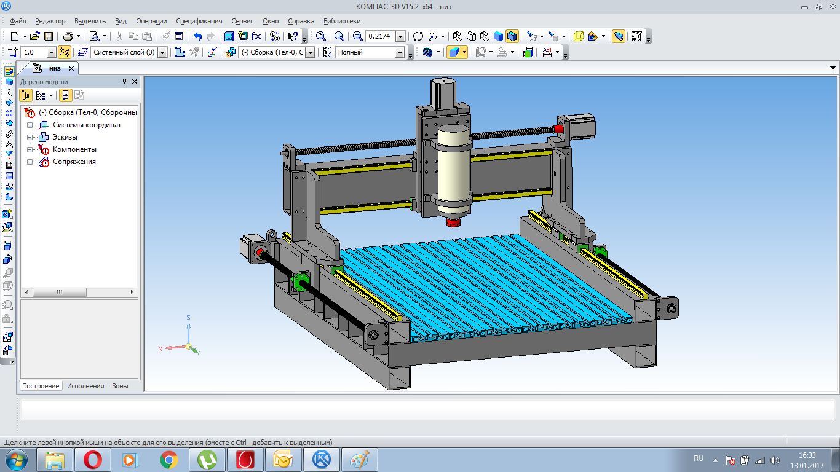Click the Save document icon
840x472 pixels.
click(48, 36)
